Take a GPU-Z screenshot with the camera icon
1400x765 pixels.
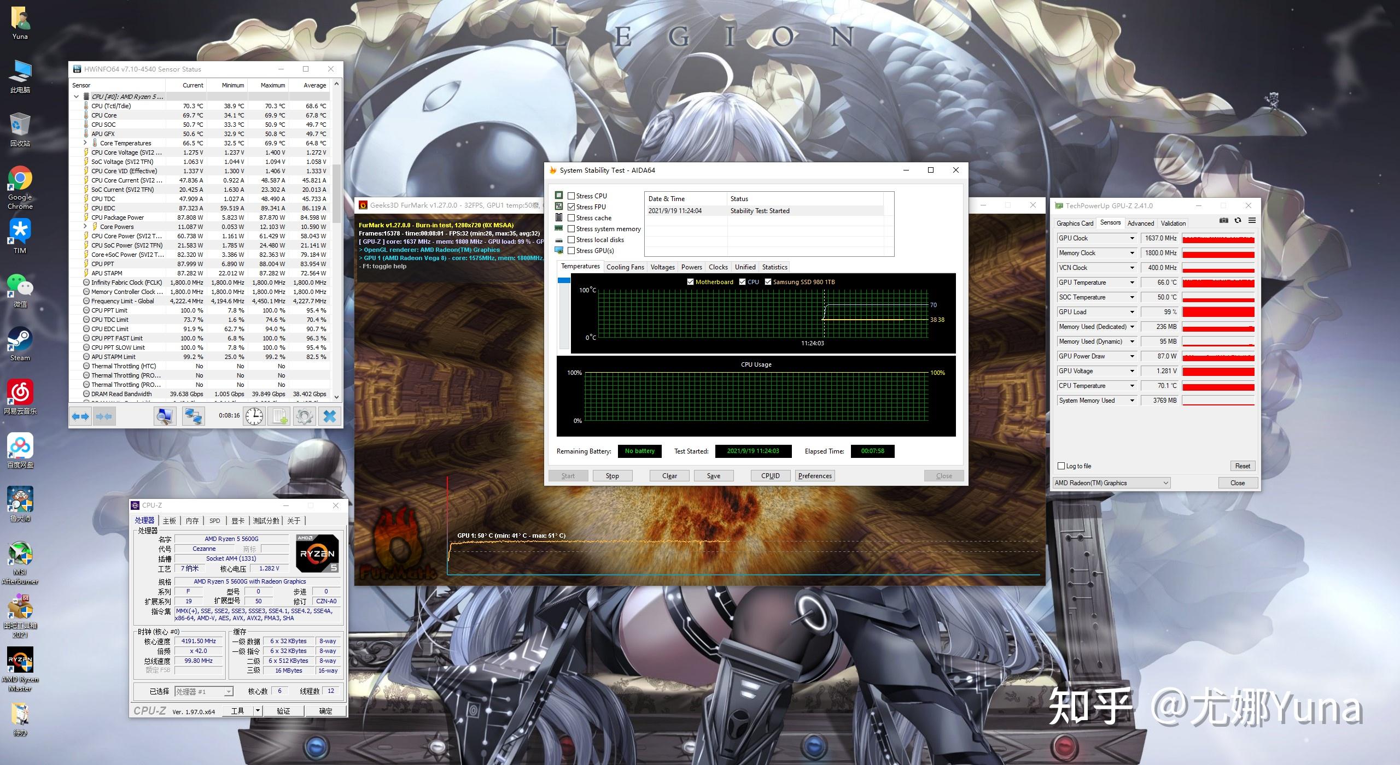(1224, 221)
